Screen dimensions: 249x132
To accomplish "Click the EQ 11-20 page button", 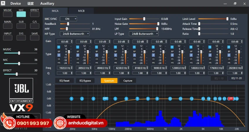I will pos(236,78).
